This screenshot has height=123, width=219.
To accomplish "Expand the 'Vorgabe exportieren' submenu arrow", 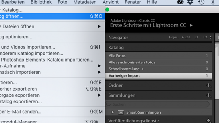I will pos(99,95).
